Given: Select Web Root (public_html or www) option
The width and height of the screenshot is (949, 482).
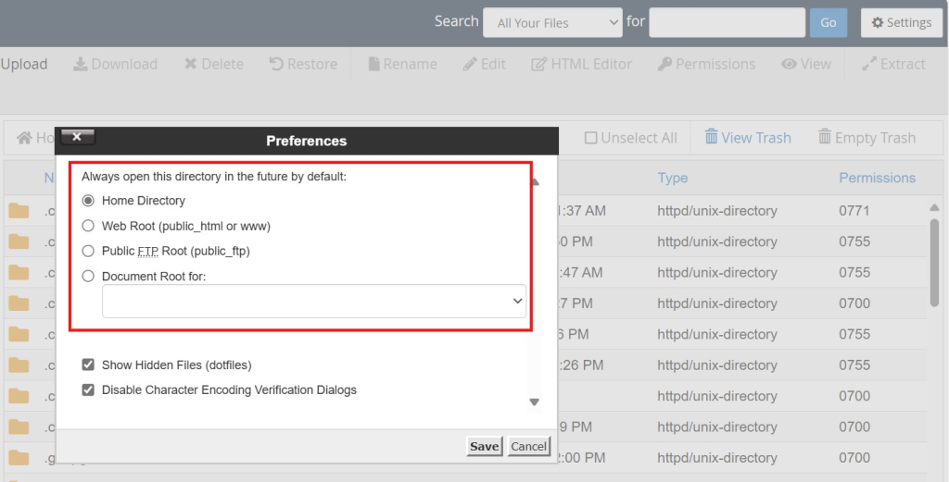Looking at the screenshot, I should pos(89,226).
